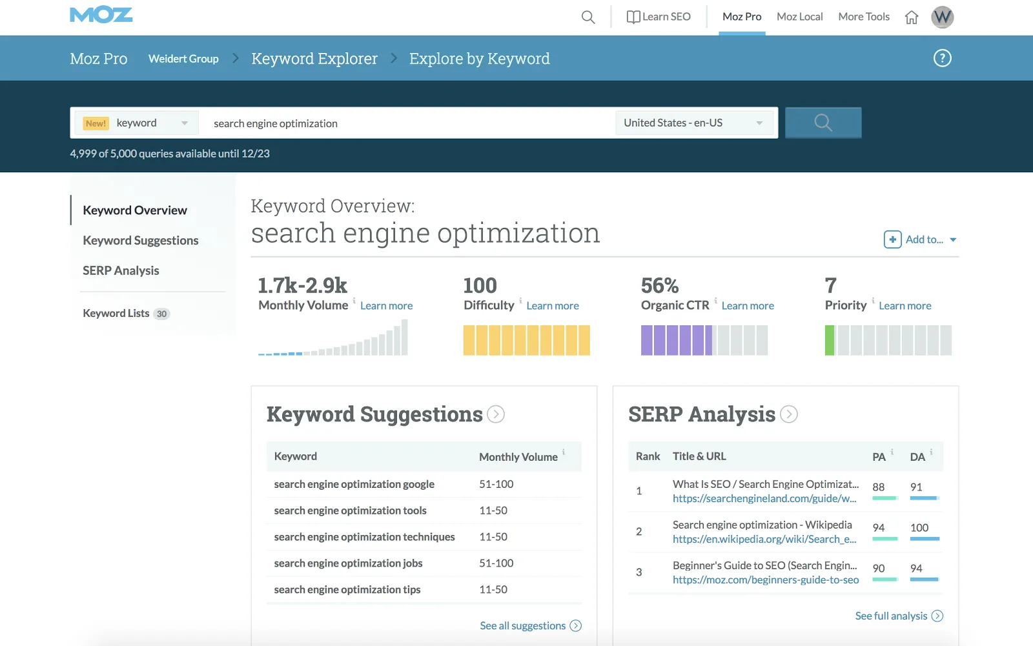Viewport: 1033px width, 646px height.
Task: Open the help question mark icon
Action: 943,58
